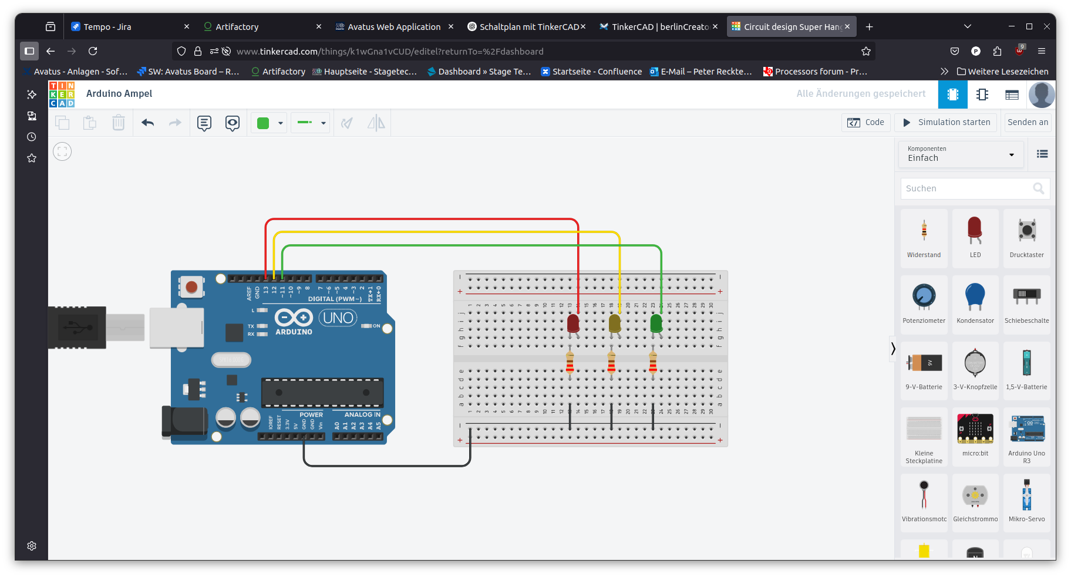Collapse the components side panel
The width and height of the screenshot is (1071, 577).
tap(893, 349)
